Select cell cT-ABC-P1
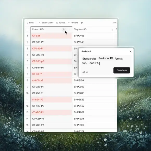The height and width of the screenshot is (151, 151). (52, 112)
